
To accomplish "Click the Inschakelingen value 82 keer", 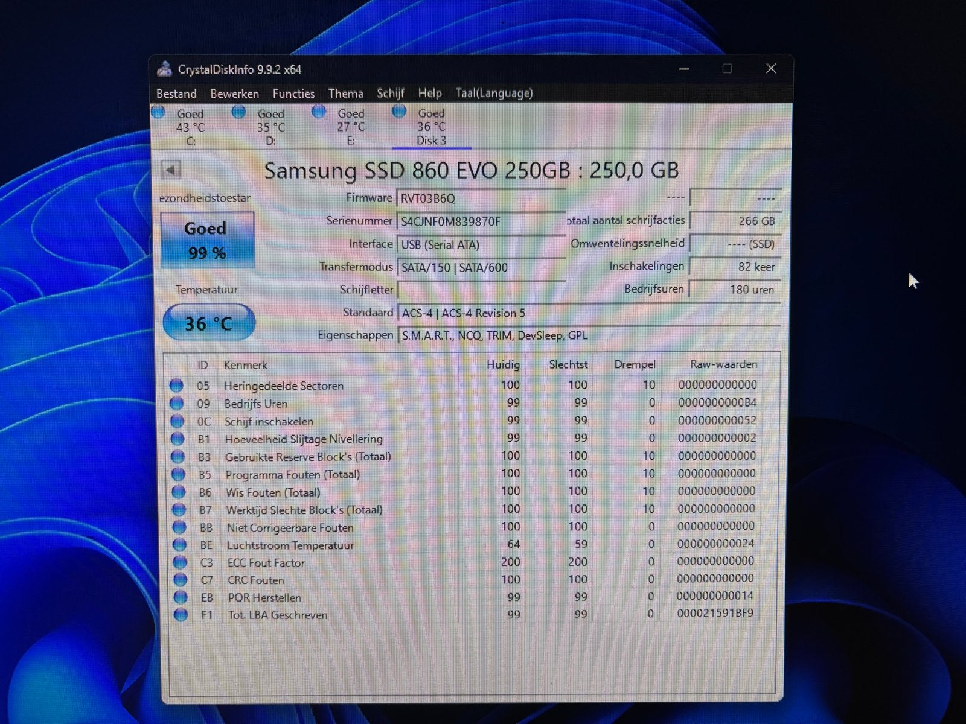I will (735, 267).
